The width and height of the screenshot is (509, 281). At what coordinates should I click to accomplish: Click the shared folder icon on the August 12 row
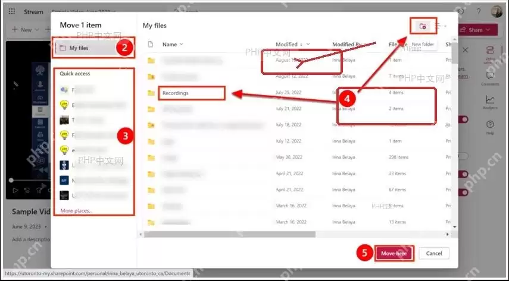[151, 77]
